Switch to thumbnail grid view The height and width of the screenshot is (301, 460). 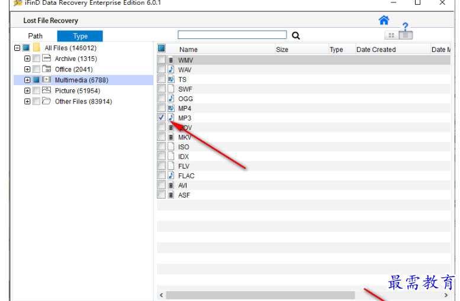(x=391, y=35)
